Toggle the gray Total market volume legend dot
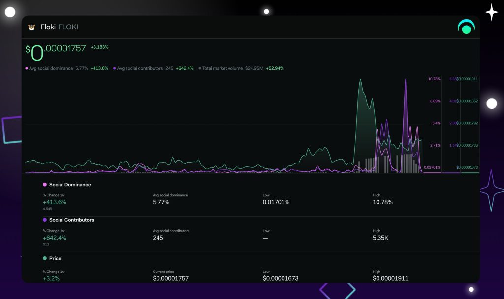This screenshot has width=504, height=299. tap(200, 68)
